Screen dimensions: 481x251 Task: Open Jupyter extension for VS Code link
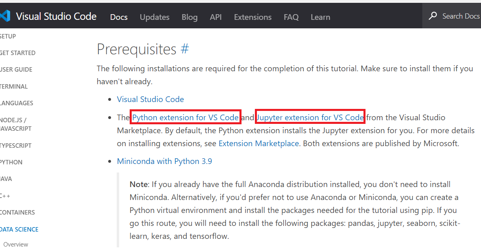click(310, 117)
